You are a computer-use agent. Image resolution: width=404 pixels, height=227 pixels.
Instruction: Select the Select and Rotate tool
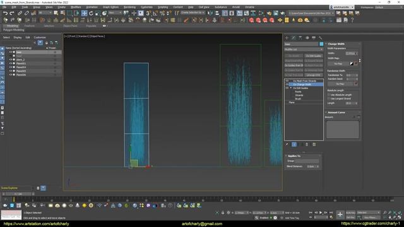coord(91,13)
